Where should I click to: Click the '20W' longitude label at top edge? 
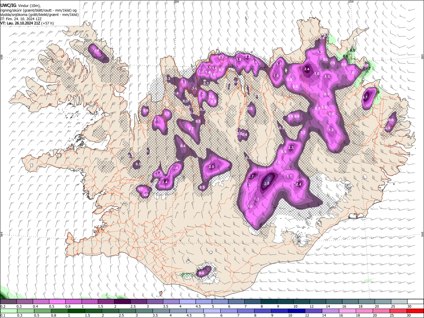pyautogui.click(x=176, y=1)
